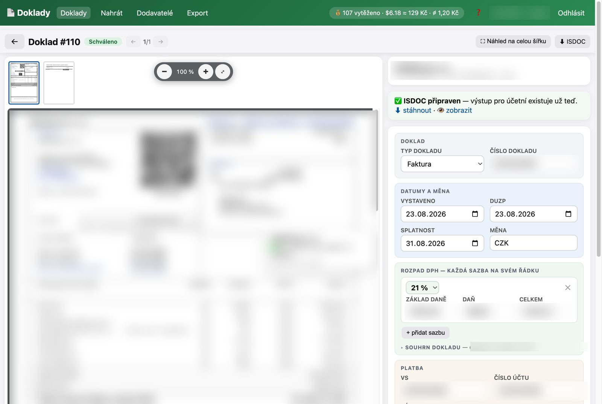Image resolution: width=602 pixels, height=404 pixels.
Task: Click the Číslo účtu input field
Action: pyautogui.click(x=536, y=390)
